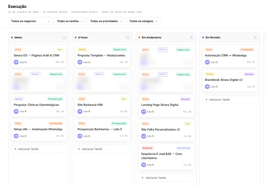The image size is (266, 186).
Task: Open the Site Barbearia KBK card
Action: (103, 105)
